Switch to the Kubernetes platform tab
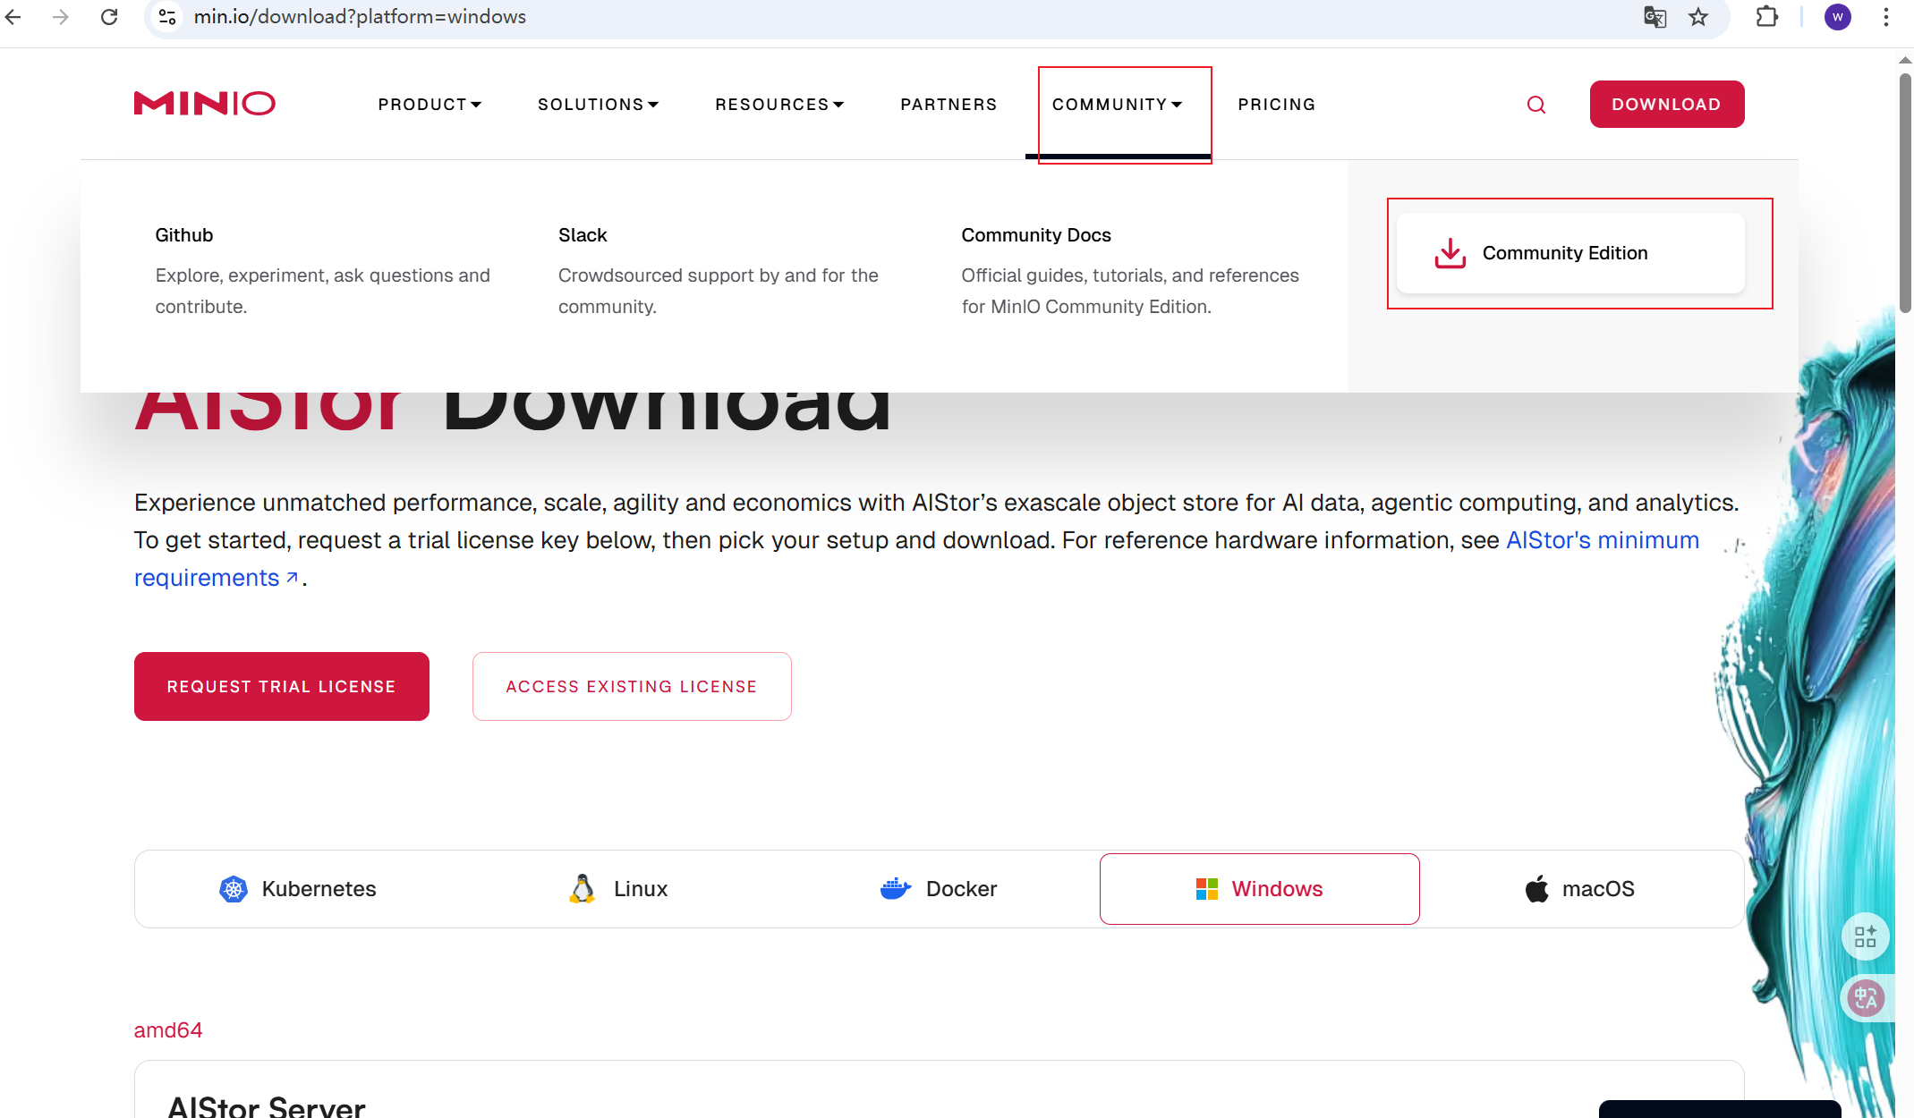1914x1118 pixels. [297, 889]
